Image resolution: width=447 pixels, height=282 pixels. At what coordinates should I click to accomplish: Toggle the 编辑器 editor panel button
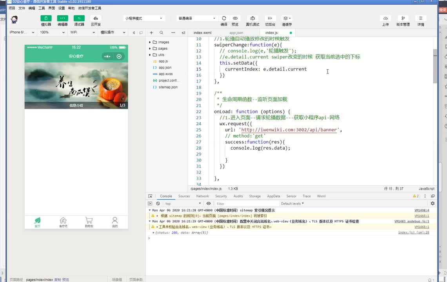pyautogui.click(x=62, y=18)
